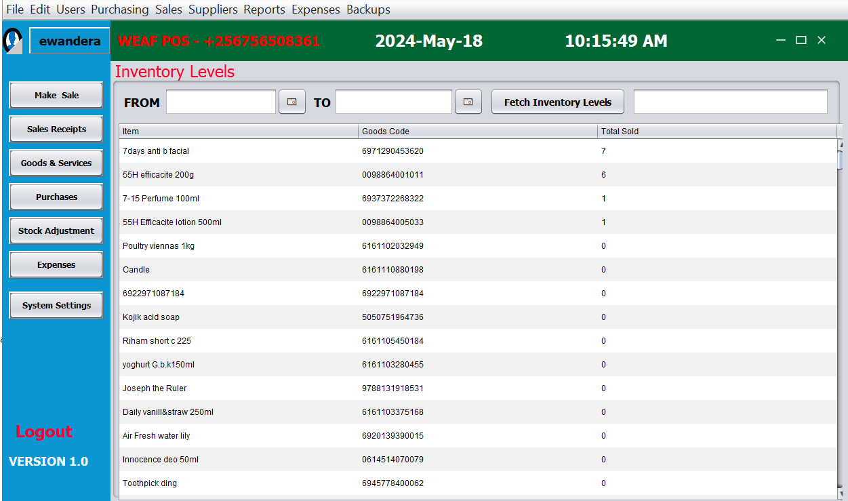Click the red Logout link
The height and width of the screenshot is (501, 848).
[x=44, y=432]
